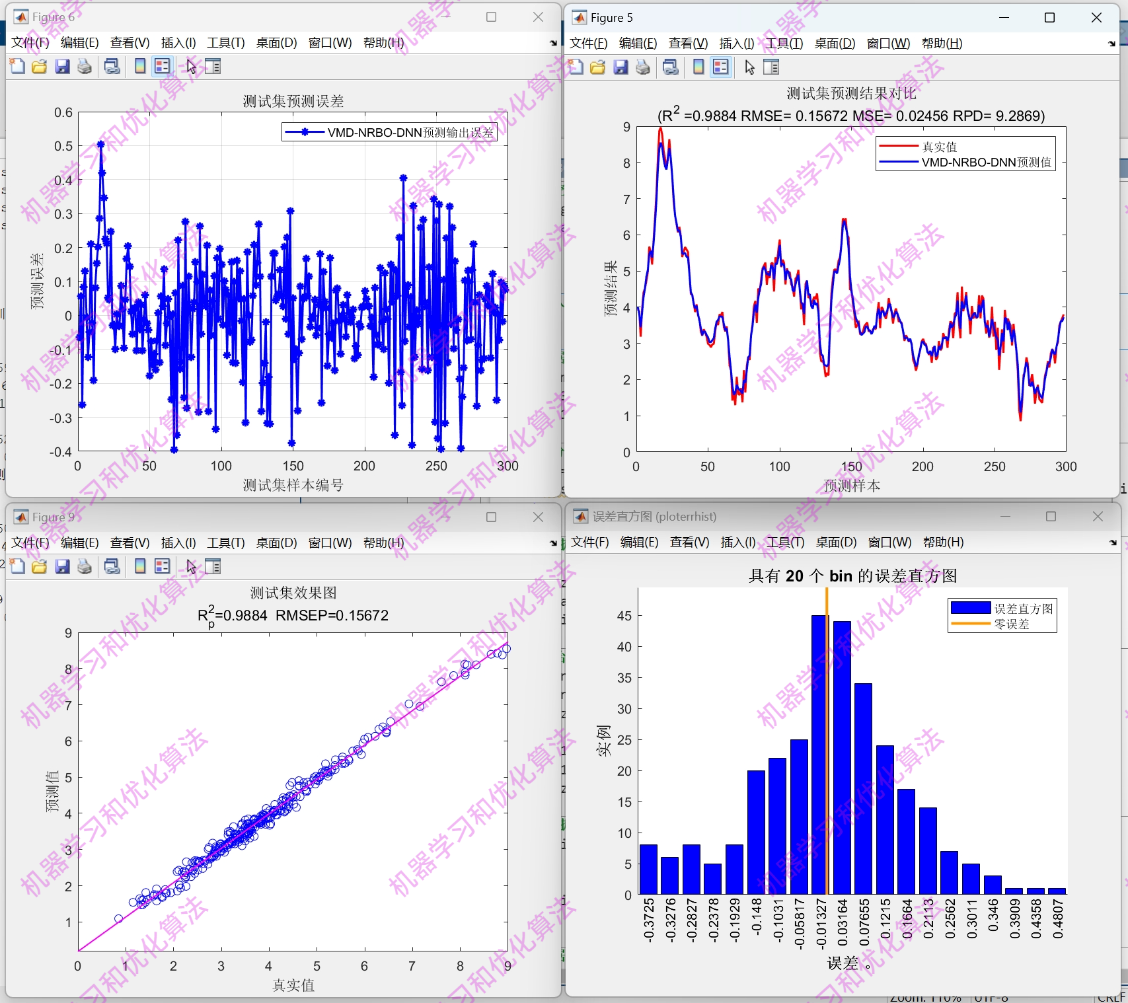The image size is (1128, 1003).
Task: Open 帮助(H) menu in Figure 5
Action: [x=942, y=44]
